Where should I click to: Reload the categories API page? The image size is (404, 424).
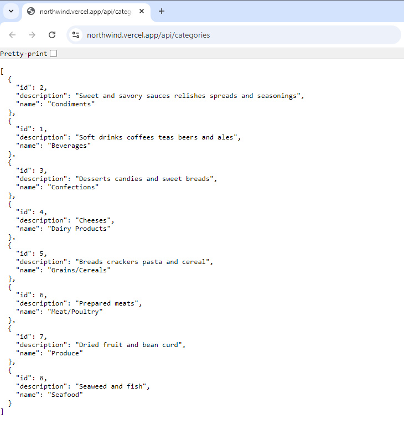coord(52,35)
